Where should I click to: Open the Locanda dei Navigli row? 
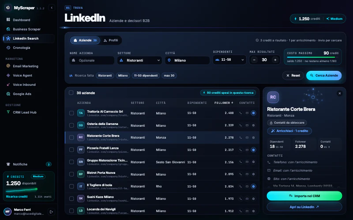coord(162,211)
